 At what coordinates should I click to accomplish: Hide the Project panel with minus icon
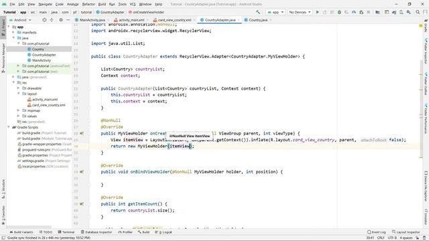click(x=68, y=20)
